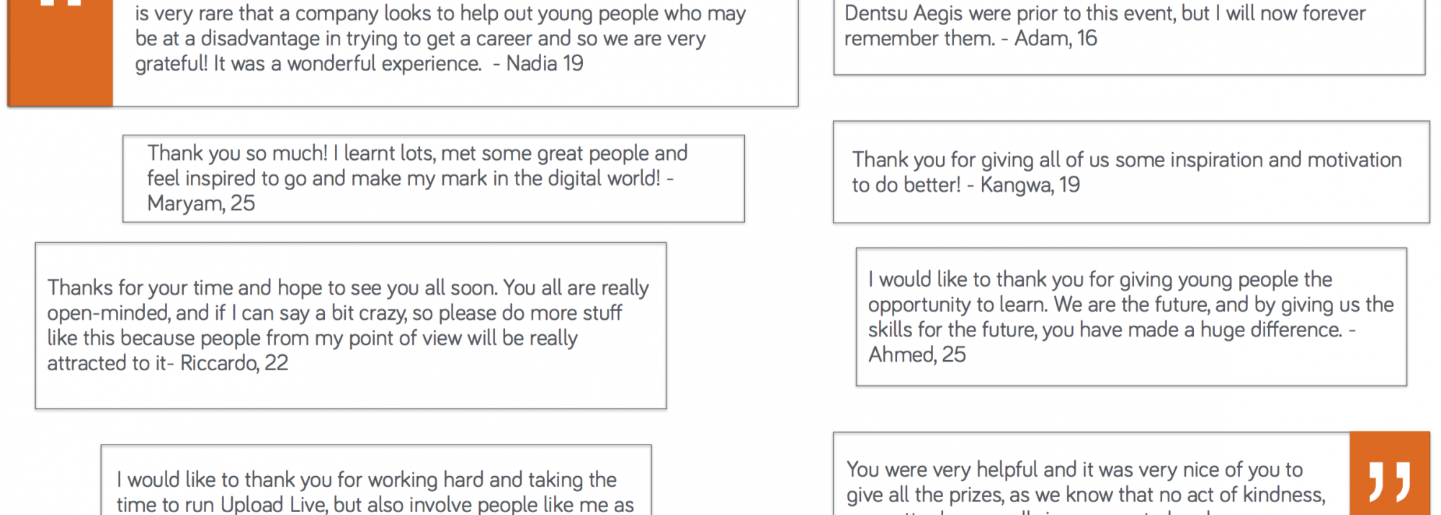Select the testimonial about running Upload Live
This screenshot has width=1441, height=515.
click(375, 483)
